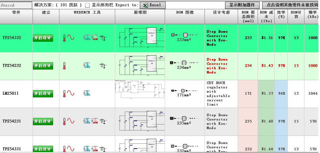
Task: Click ground switch icon in TPS54231 row
Action: 103,121
